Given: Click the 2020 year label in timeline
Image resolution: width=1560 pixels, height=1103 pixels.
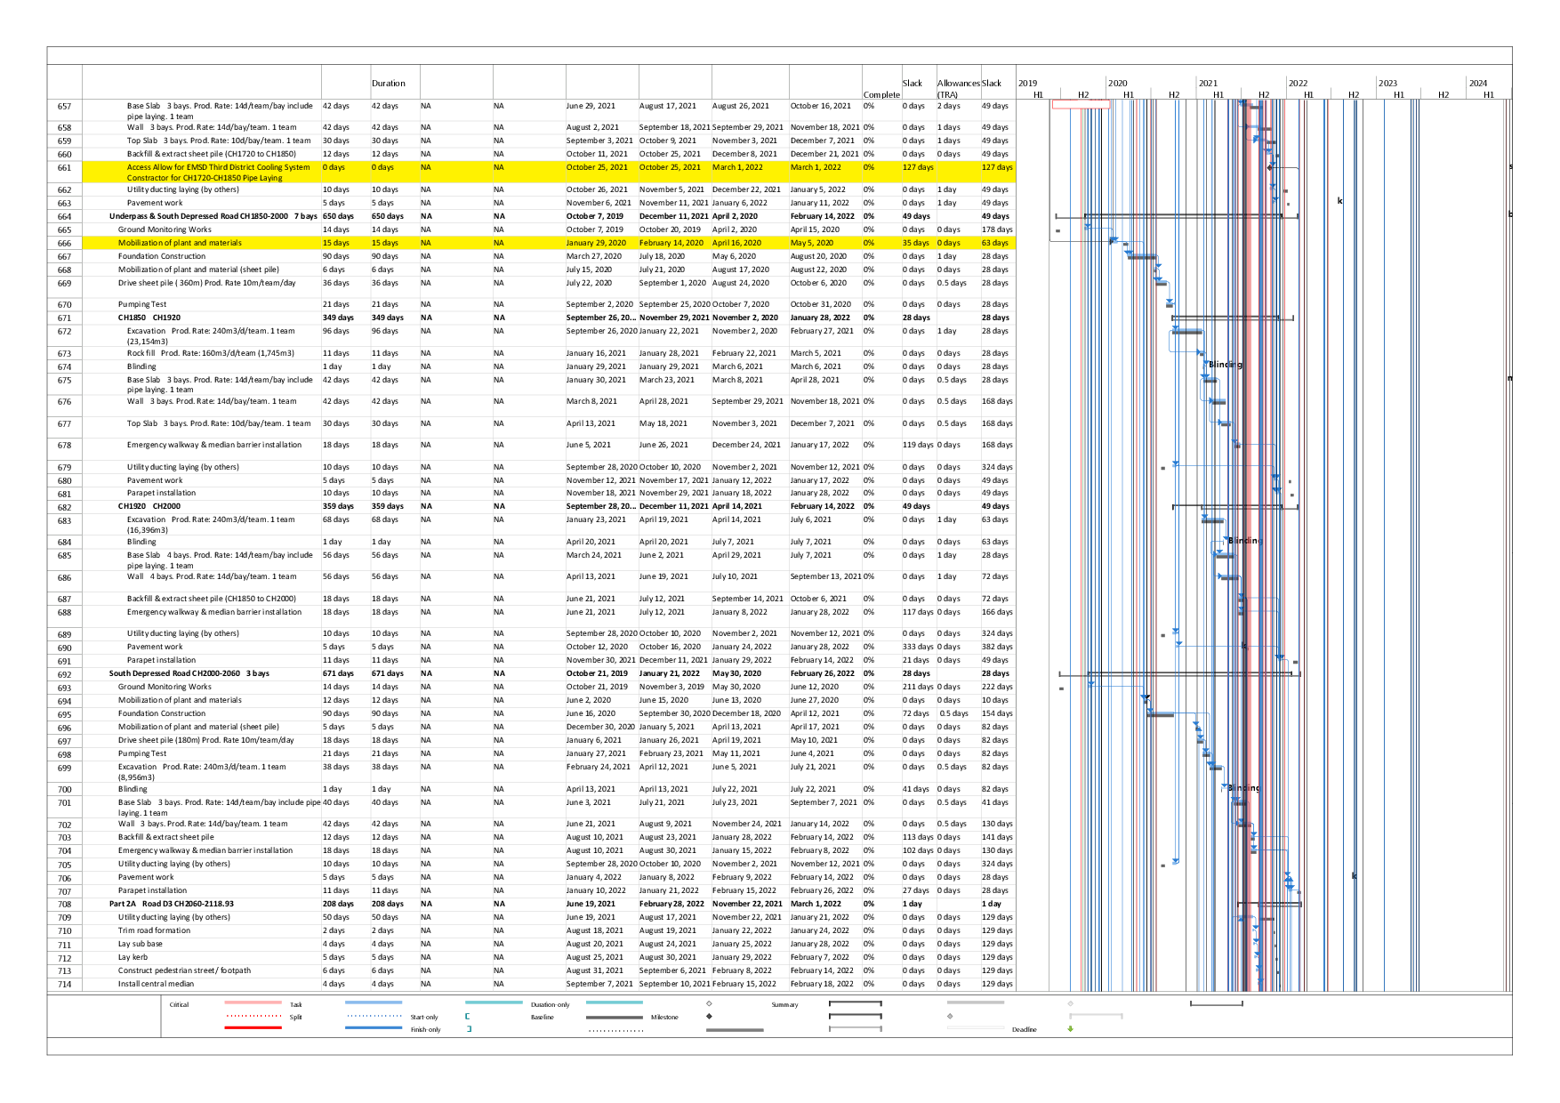Looking at the screenshot, I should click(x=1117, y=84).
